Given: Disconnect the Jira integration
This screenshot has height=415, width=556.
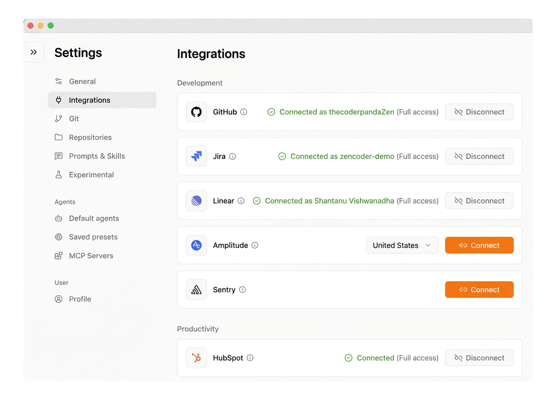Looking at the screenshot, I should [x=480, y=157].
